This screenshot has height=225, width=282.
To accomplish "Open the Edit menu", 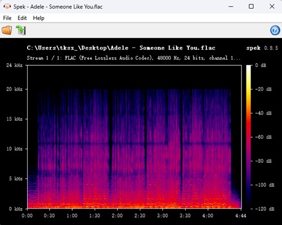I will 22,18.
